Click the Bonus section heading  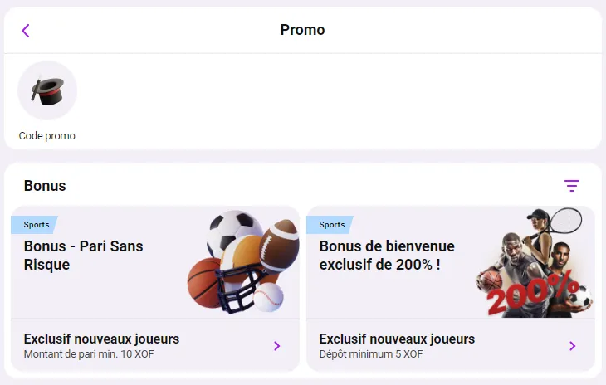pyautogui.click(x=45, y=186)
